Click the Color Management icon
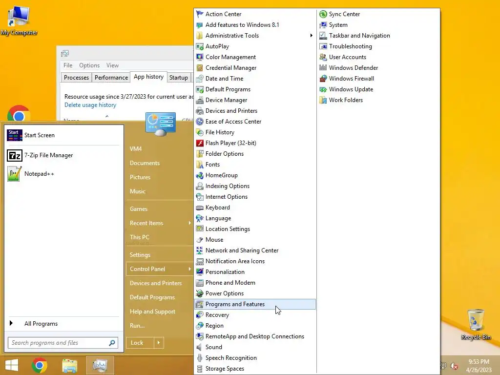This screenshot has height=375, width=500. pos(200,57)
